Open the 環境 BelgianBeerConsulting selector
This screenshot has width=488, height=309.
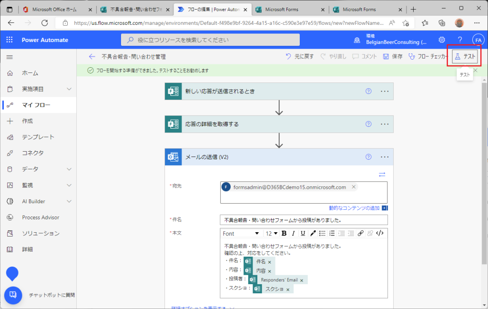(391, 40)
